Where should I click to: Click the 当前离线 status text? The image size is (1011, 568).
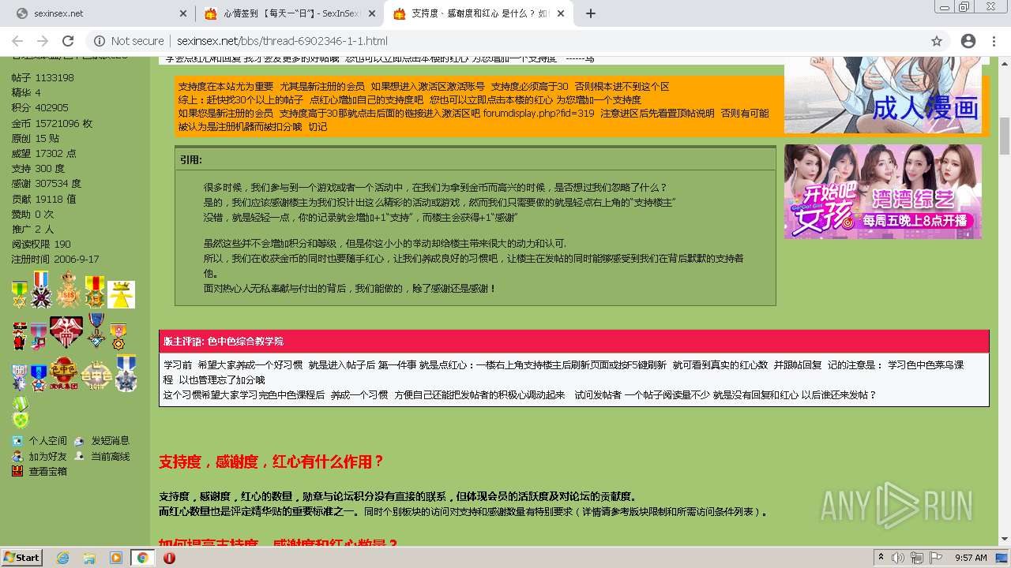(110, 456)
